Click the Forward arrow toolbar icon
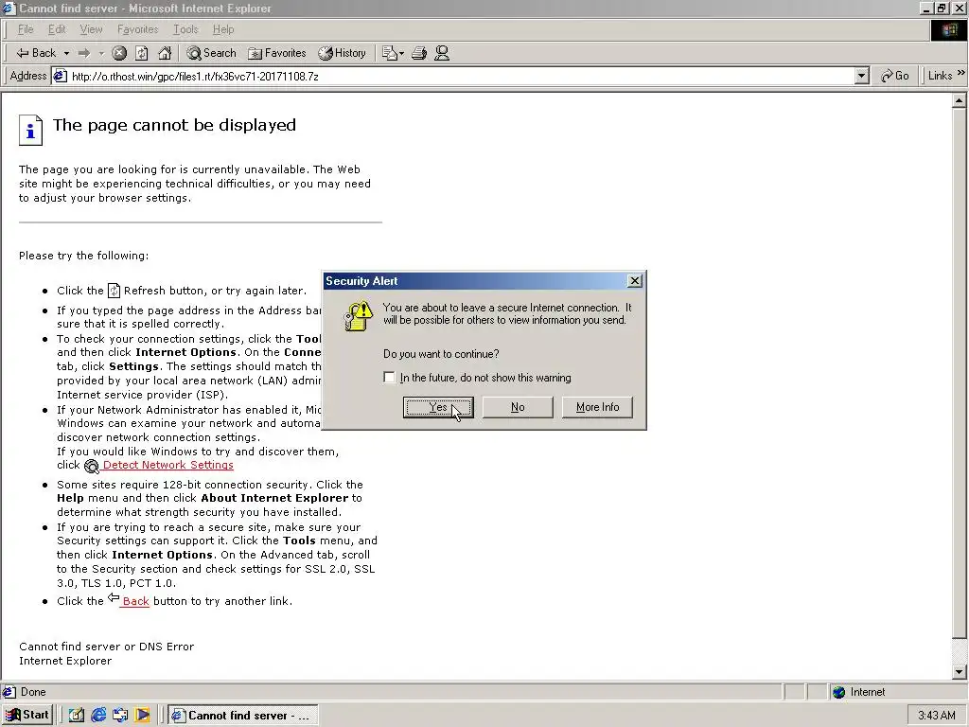969x727 pixels. (84, 53)
